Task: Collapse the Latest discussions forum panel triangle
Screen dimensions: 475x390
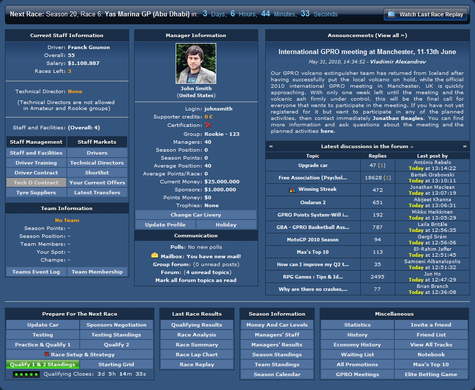Action: coord(412,147)
